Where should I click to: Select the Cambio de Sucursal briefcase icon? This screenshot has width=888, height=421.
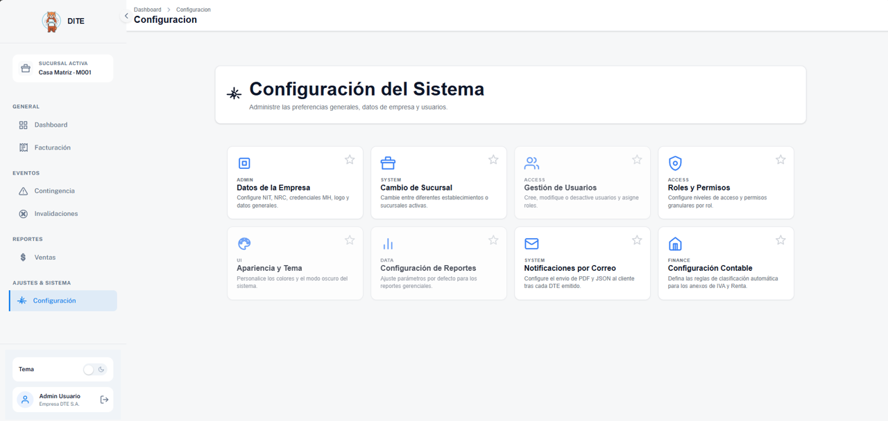[388, 163]
